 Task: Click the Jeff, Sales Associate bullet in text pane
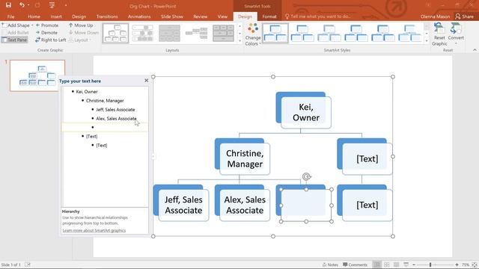point(115,110)
